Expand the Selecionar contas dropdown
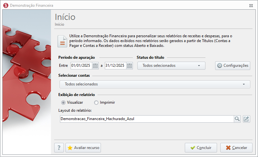The image size is (258, 157). click(x=155, y=84)
